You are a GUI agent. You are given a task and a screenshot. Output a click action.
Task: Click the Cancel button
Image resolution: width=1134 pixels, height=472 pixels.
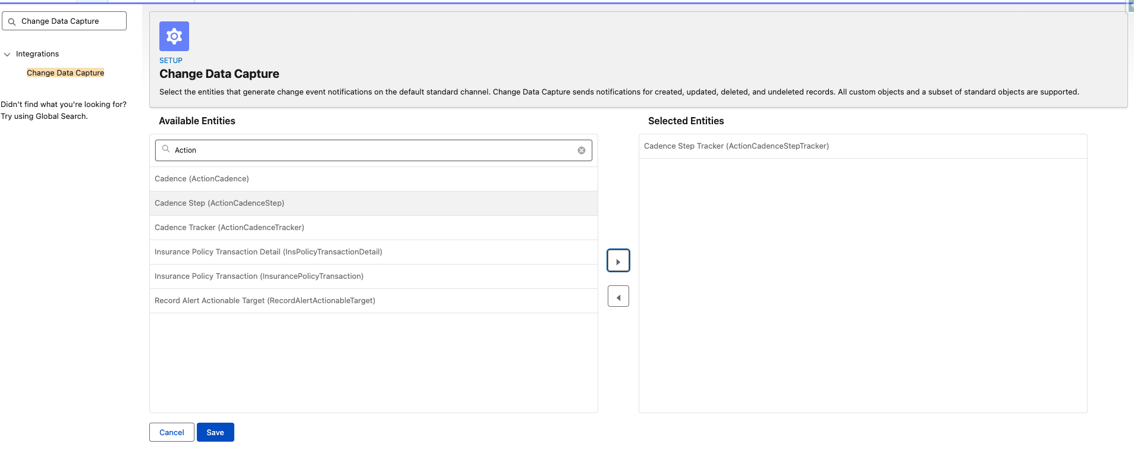point(171,432)
